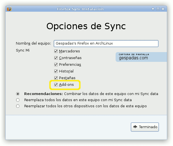Toggle the Add-ons sync checkbox
Viewport: 173px width, 146px height.
click(x=56, y=85)
